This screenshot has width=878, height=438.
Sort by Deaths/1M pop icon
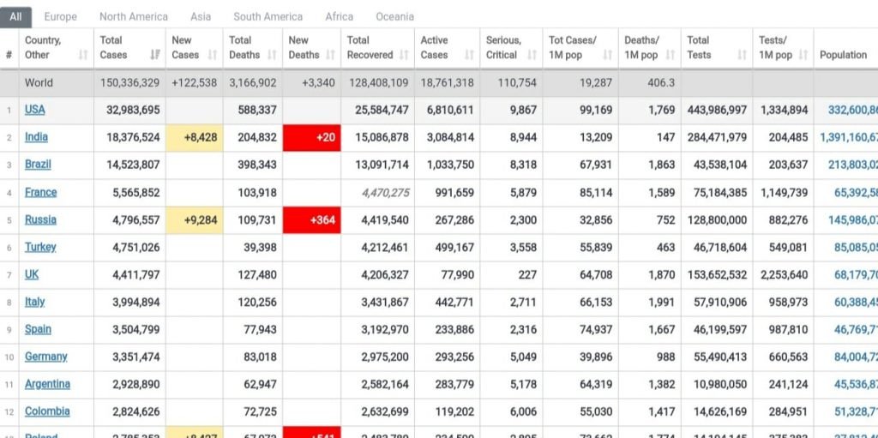click(x=671, y=55)
